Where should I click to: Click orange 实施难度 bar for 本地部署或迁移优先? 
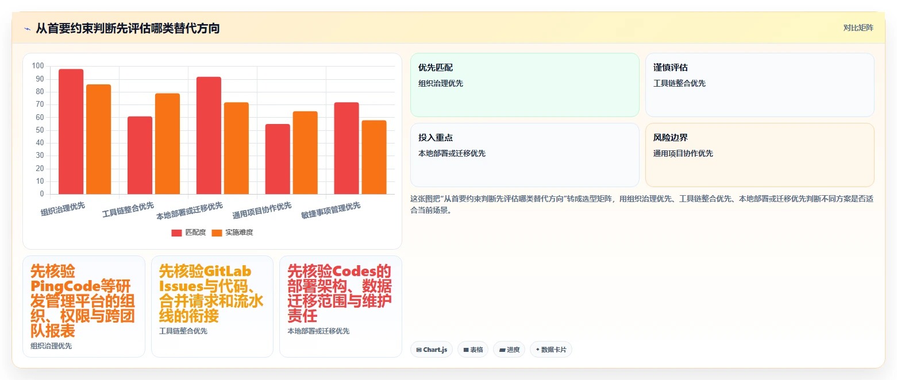point(237,148)
